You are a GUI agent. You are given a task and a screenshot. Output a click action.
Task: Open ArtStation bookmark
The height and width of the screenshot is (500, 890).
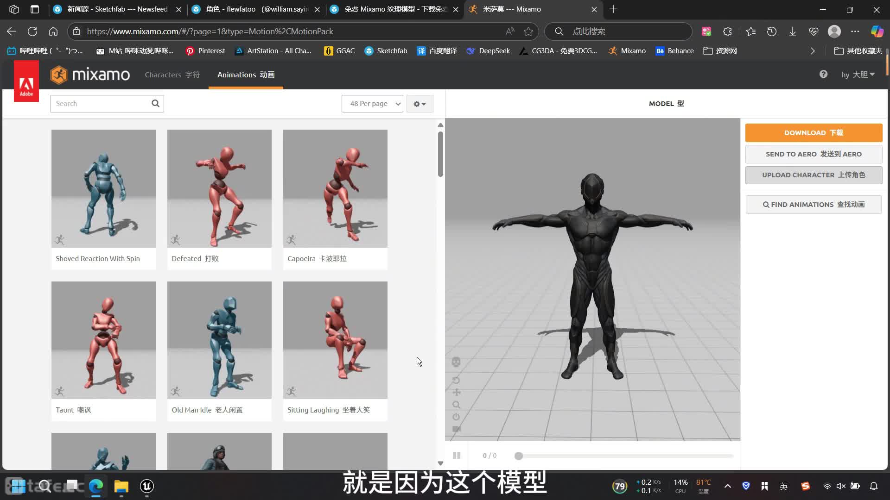[273, 51]
